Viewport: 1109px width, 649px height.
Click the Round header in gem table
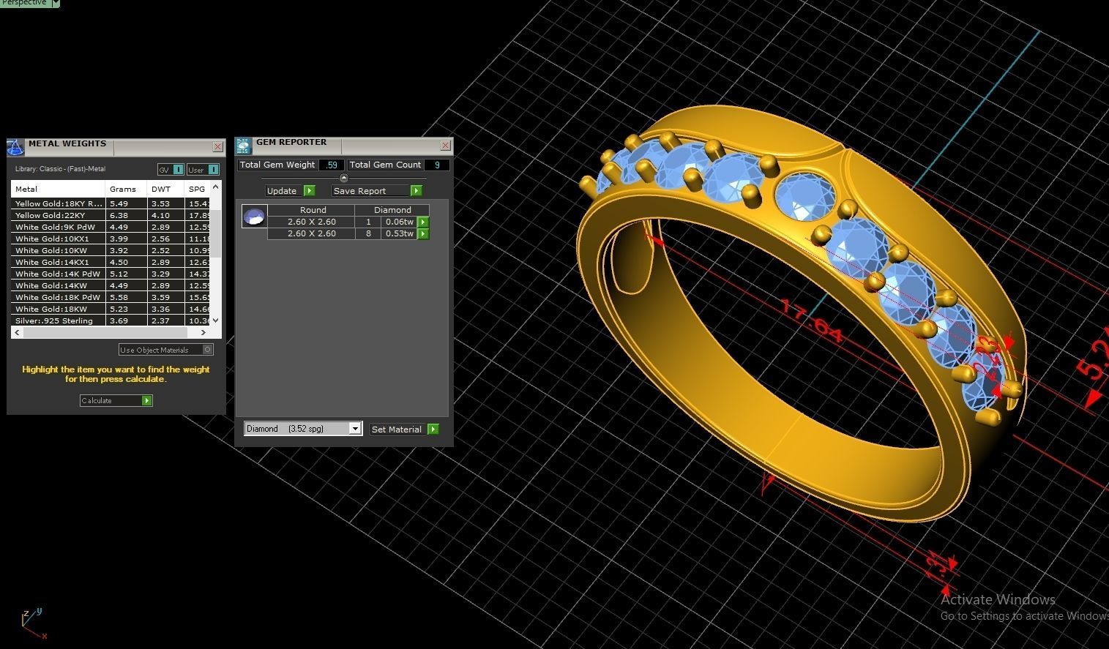(313, 210)
